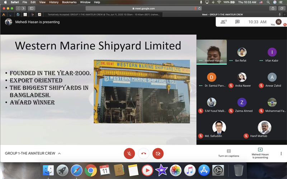Select S.M Yusuf Malli.. participant avatar

tap(212, 102)
